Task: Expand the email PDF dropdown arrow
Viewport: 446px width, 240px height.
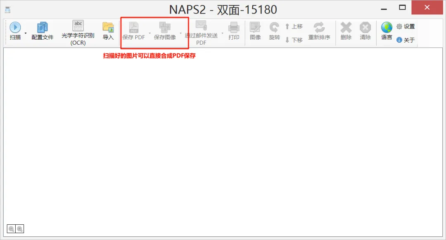Action: point(223,33)
